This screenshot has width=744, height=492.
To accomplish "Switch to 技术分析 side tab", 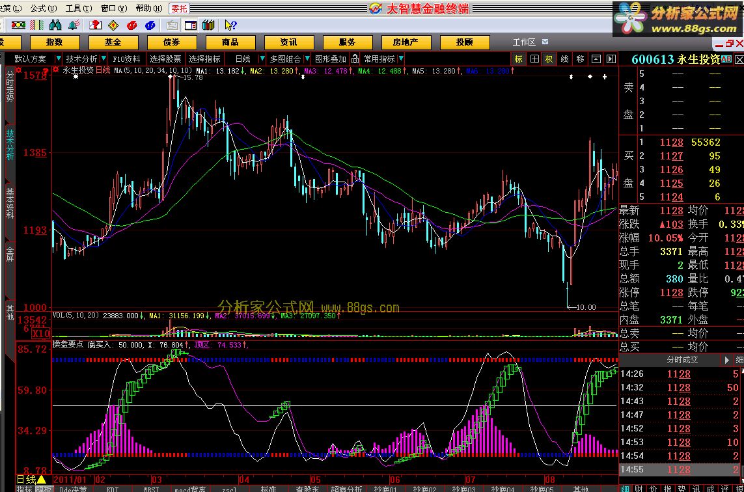I will point(10,144).
